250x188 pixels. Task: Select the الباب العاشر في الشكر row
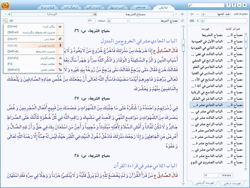tap(216, 99)
